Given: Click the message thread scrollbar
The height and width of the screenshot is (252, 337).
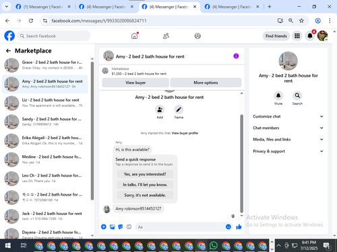Looking at the screenshot, I should 242,163.
